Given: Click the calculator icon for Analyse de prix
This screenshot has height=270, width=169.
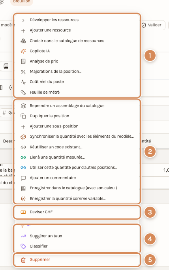Looking at the screenshot, I should pos(23,61).
